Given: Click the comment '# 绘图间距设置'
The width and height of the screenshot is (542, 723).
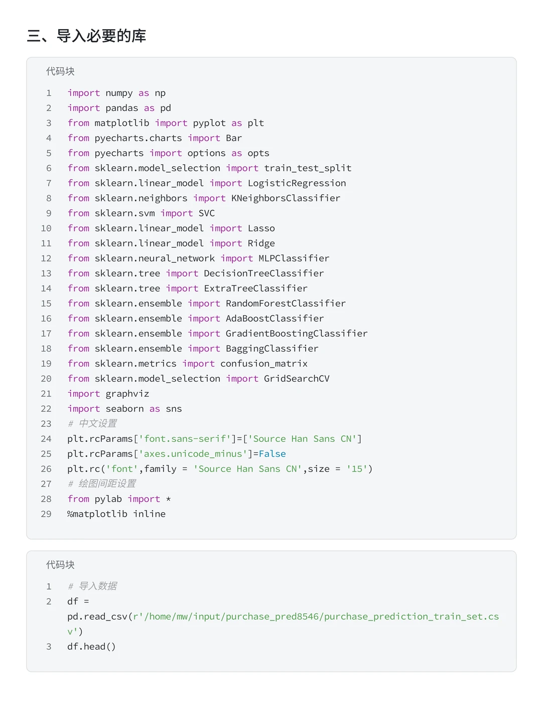Looking at the screenshot, I should 102,484.
